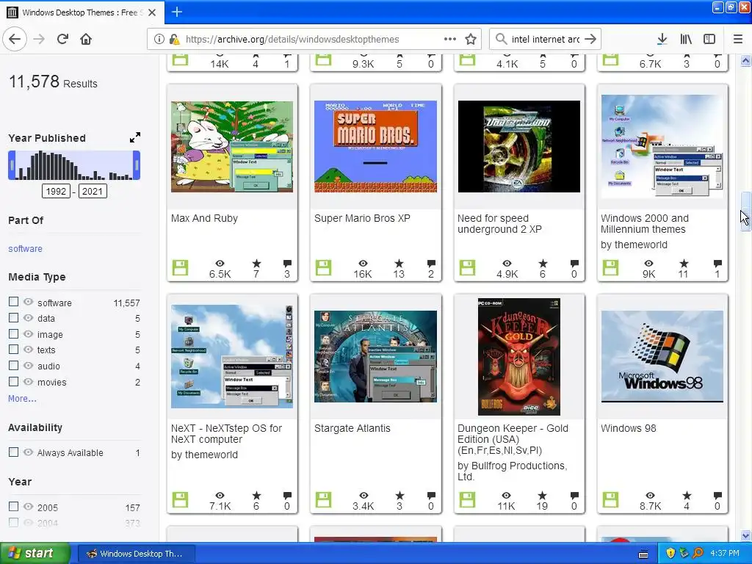This screenshot has height=564, width=752.
Task: Switch to the Windows Desktop Themes tab
Action: pyautogui.click(x=82, y=12)
